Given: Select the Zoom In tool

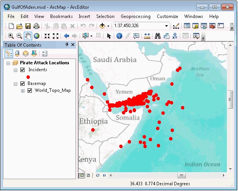Looking at the screenshot, I should 11,36.
